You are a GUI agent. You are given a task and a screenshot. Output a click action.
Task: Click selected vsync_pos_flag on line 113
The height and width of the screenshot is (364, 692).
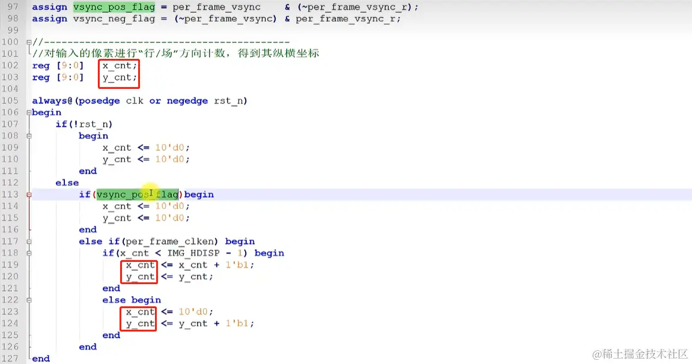click(x=137, y=195)
